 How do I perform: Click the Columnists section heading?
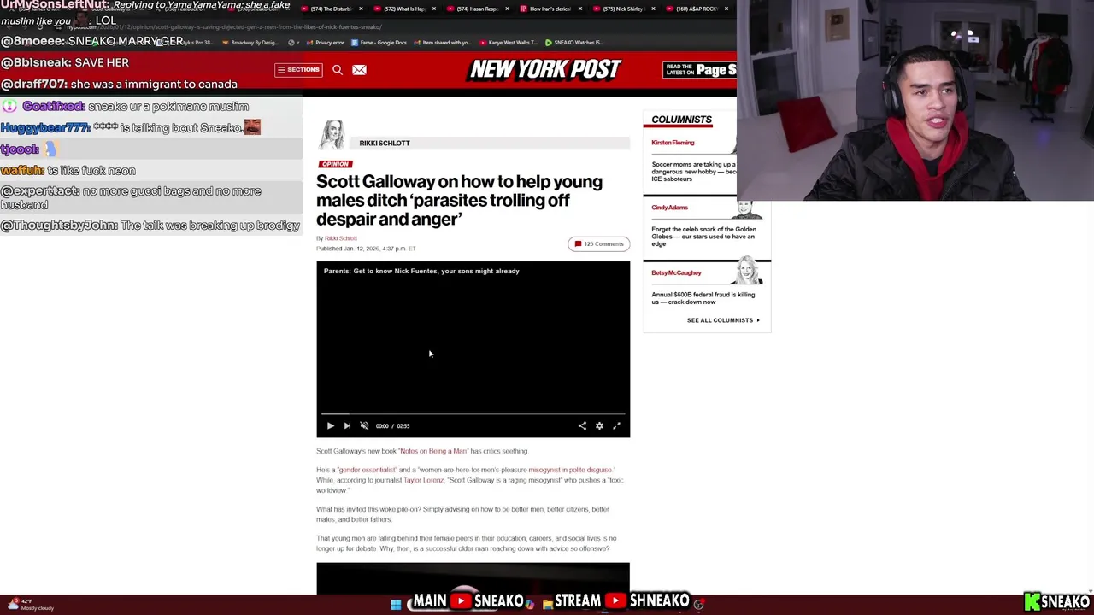(x=681, y=120)
